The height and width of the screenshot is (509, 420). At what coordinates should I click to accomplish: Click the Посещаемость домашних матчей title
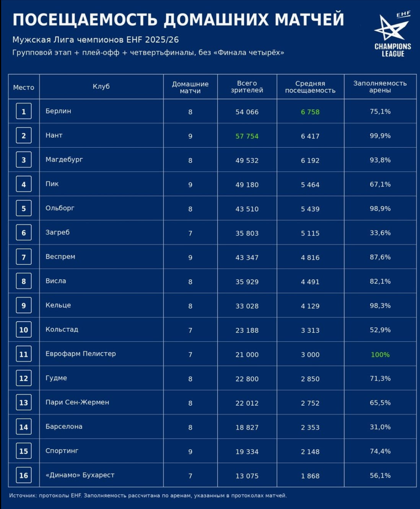point(178,20)
